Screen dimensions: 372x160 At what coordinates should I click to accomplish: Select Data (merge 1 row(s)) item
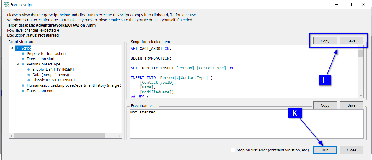pos(51,75)
